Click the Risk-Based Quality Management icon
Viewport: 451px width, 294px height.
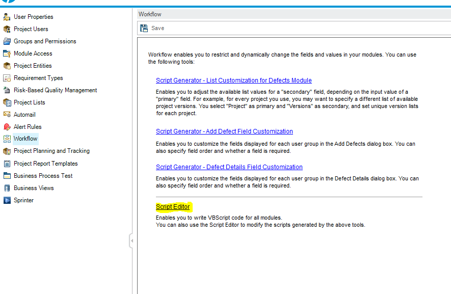point(7,90)
